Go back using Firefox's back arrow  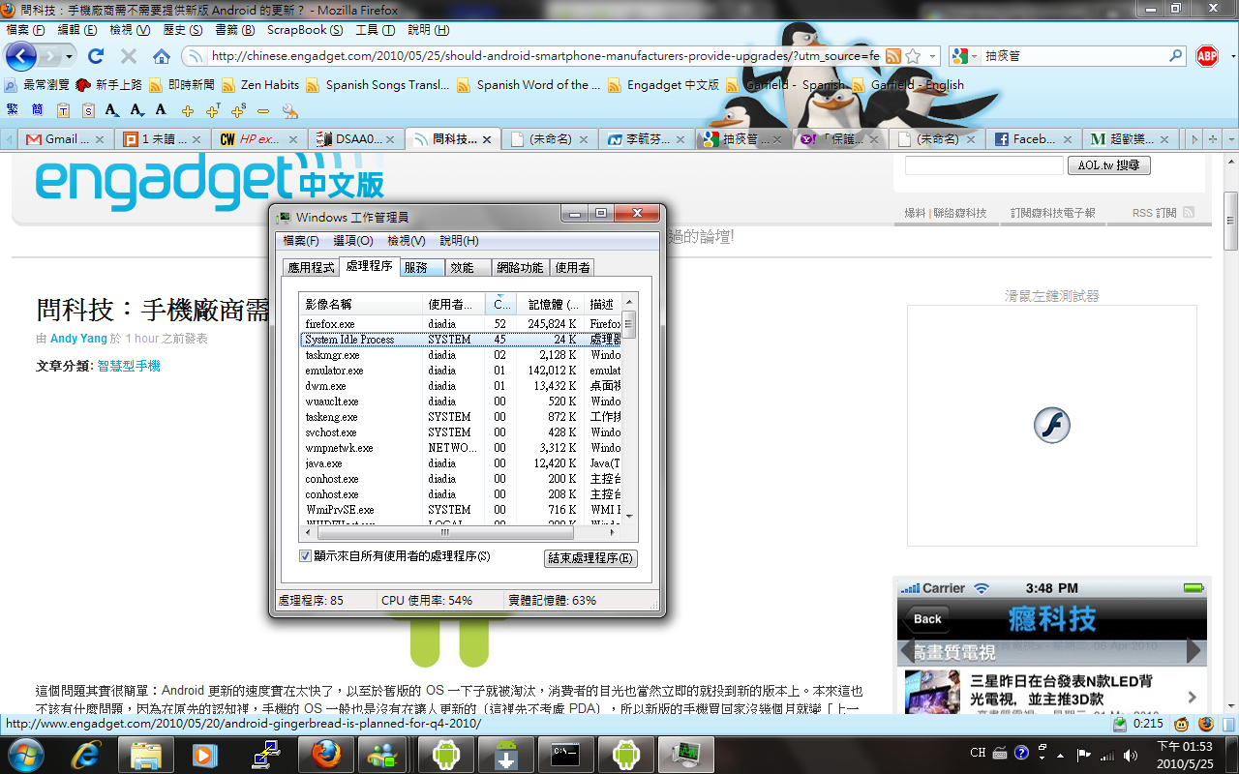[20, 56]
